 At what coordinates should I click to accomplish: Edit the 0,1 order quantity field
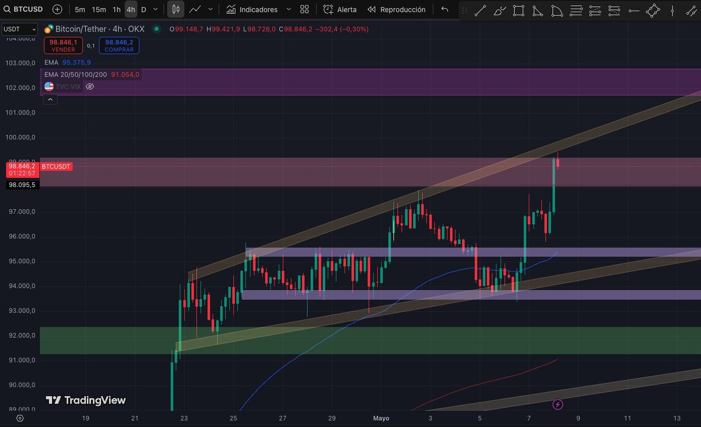(x=91, y=46)
